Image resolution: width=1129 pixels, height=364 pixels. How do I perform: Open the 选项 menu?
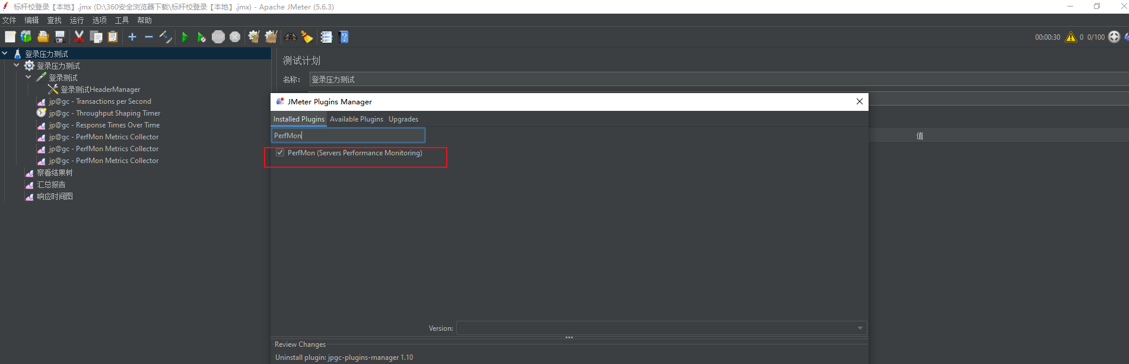pyautogui.click(x=99, y=20)
